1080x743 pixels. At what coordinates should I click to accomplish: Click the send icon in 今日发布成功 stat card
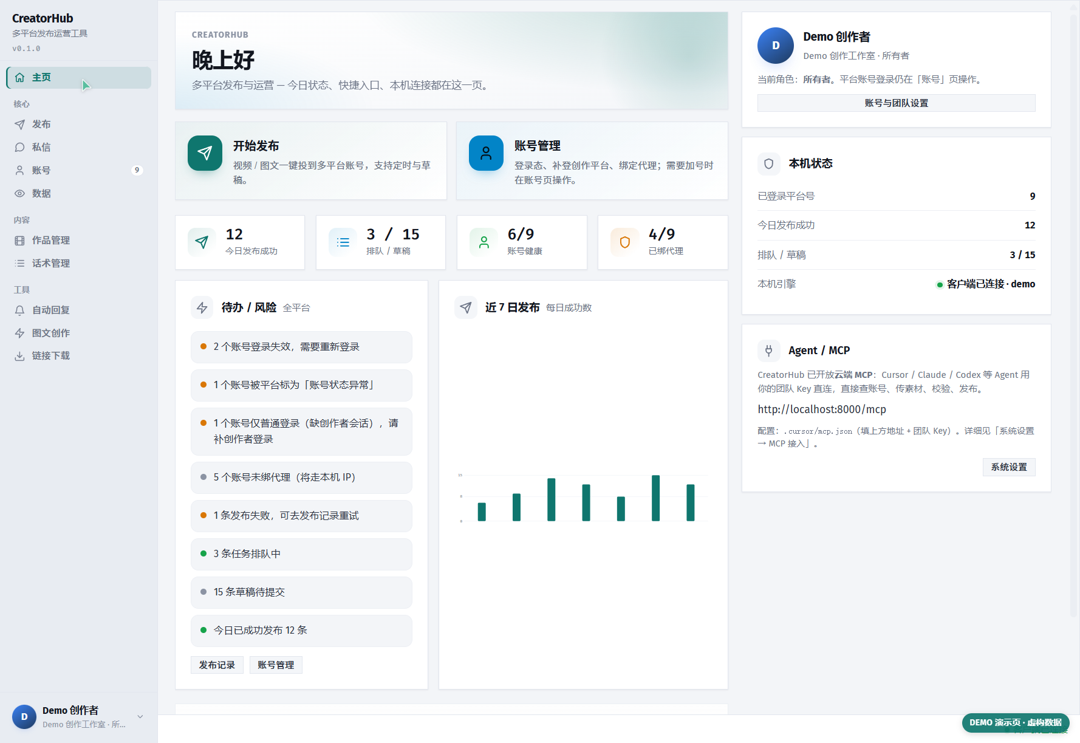pos(202,242)
